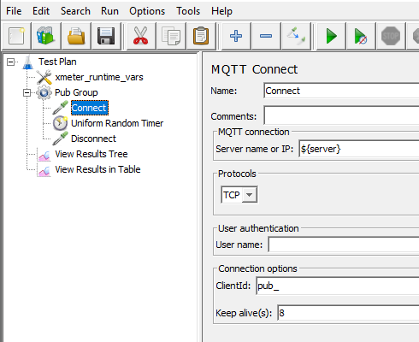Click the Server name or IP field
Viewport: 419px width, 342px height.
[359, 149]
